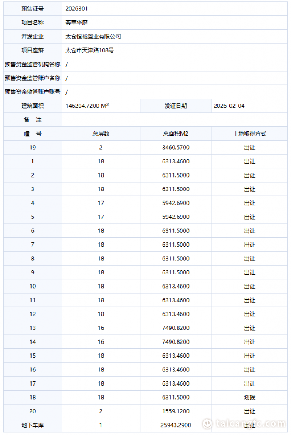The height and width of the screenshot is (435, 291).
Task: Click the 总面积M2 column header
Action: click(x=176, y=133)
